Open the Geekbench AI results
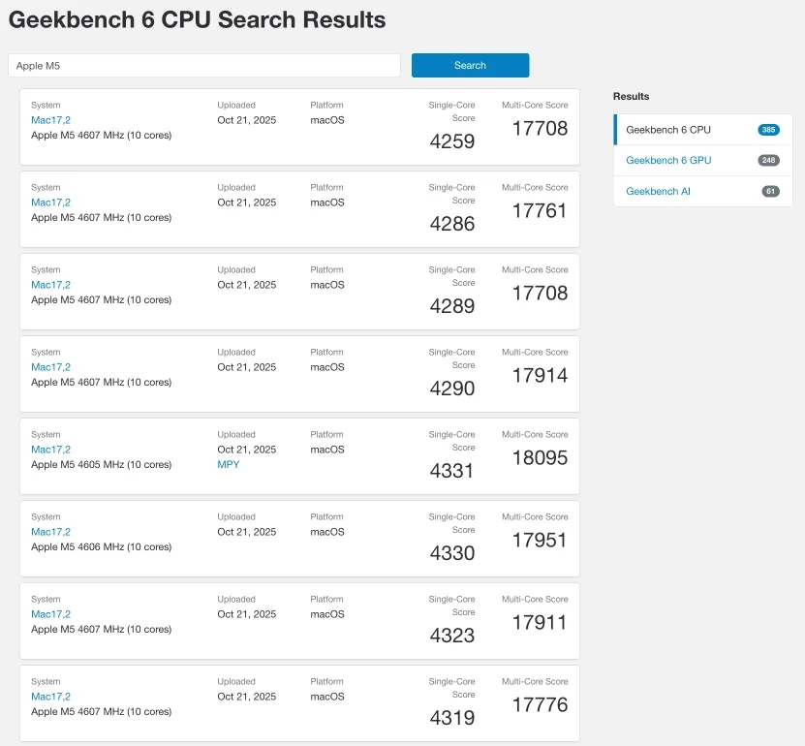Screen dimensions: 805x746 [x=658, y=191]
